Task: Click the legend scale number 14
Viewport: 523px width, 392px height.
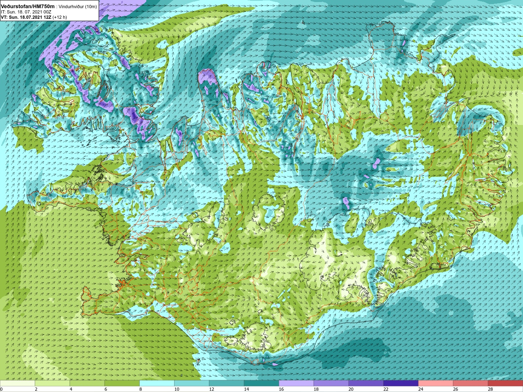Action: pos(246,389)
